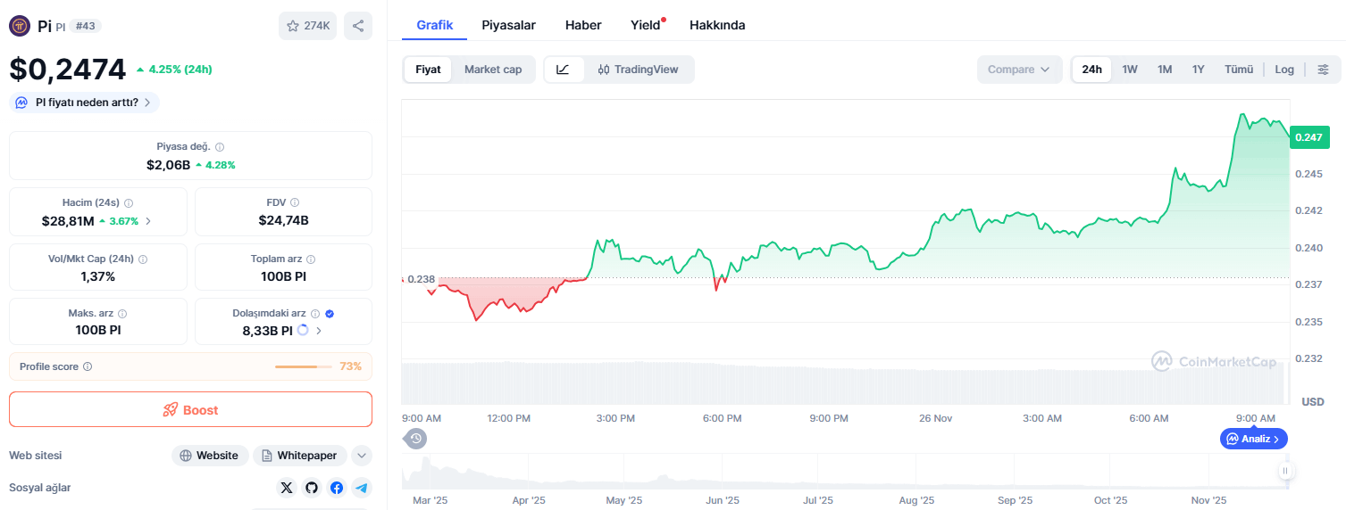Set chart range to 1W

(1130, 70)
